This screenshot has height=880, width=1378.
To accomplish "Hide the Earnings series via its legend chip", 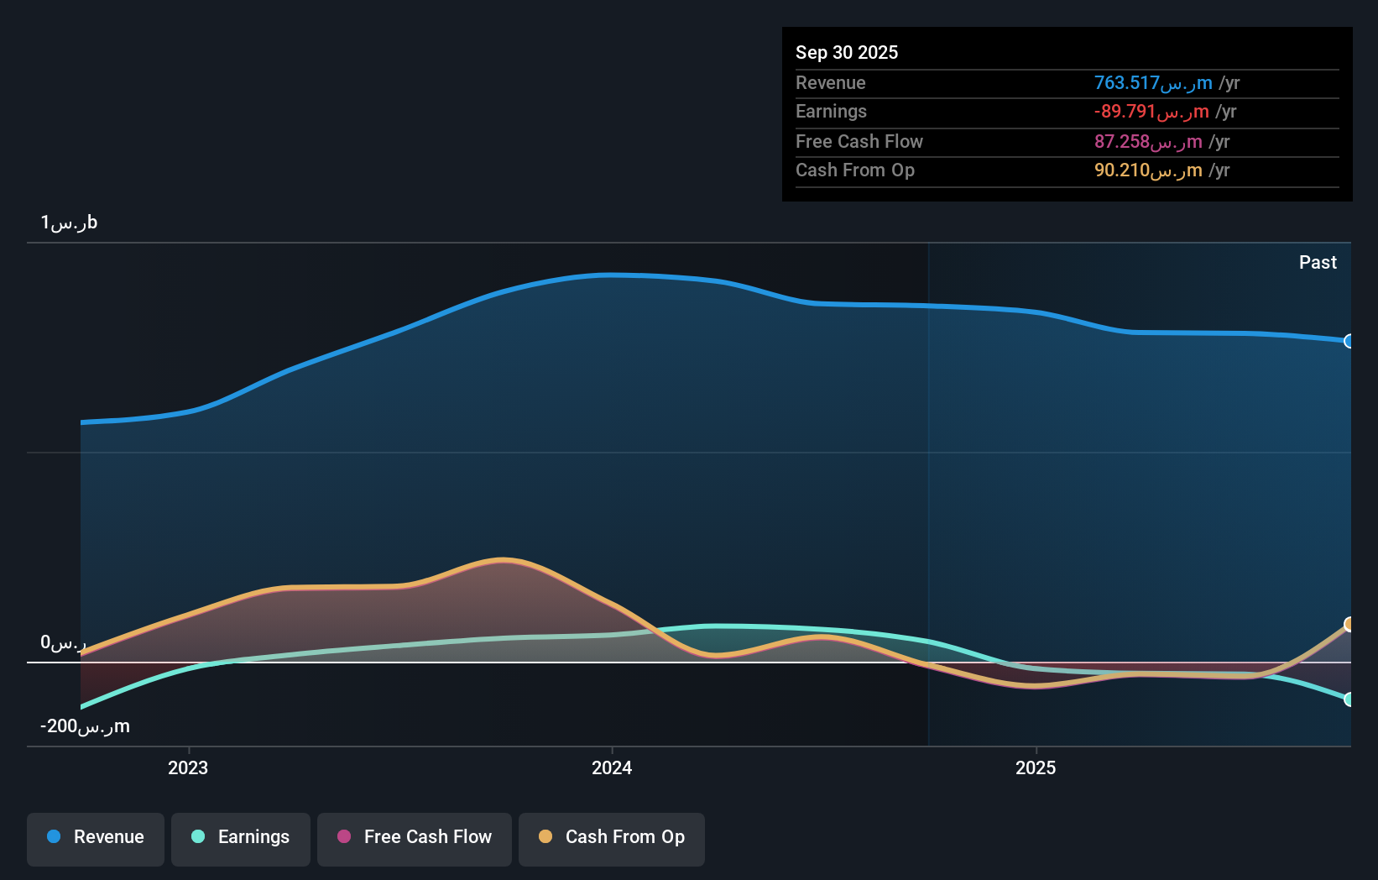I will (x=240, y=838).
